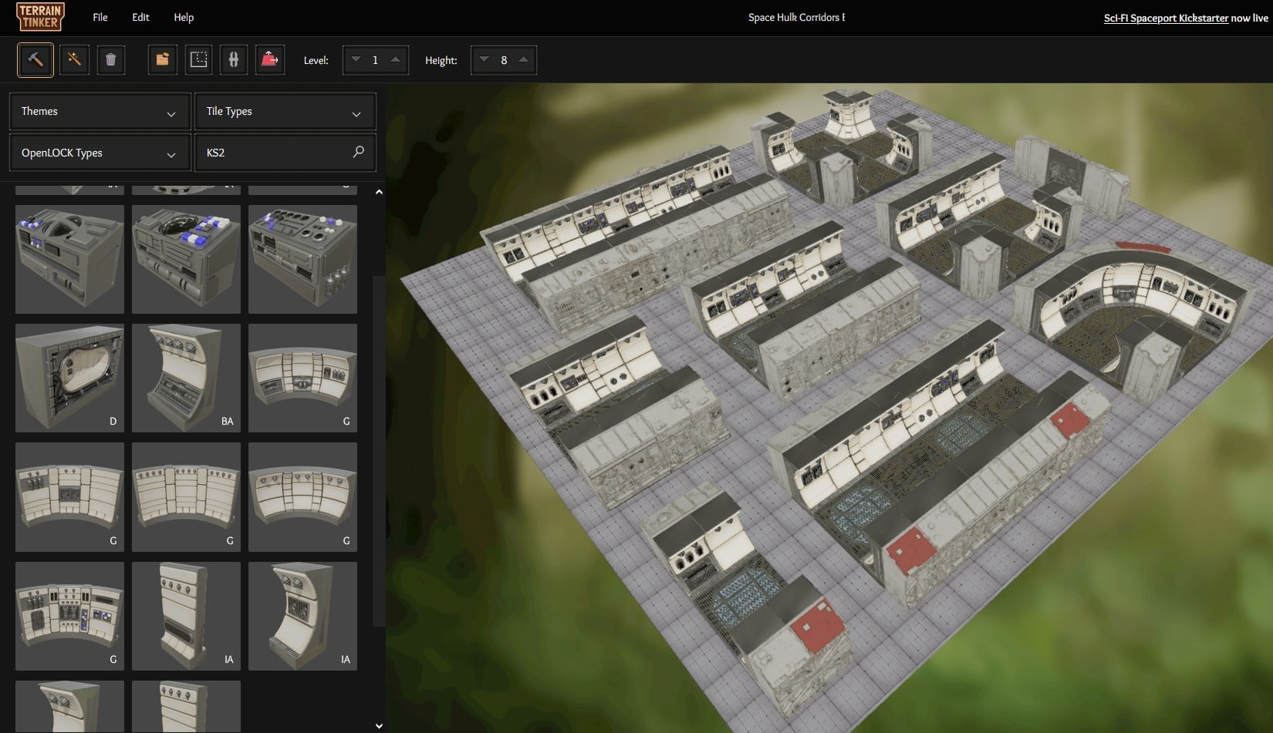This screenshot has height=733, width=1273.
Task: Click the Terrain Tinker logo
Action: pyautogui.click(x=39, y=16)
